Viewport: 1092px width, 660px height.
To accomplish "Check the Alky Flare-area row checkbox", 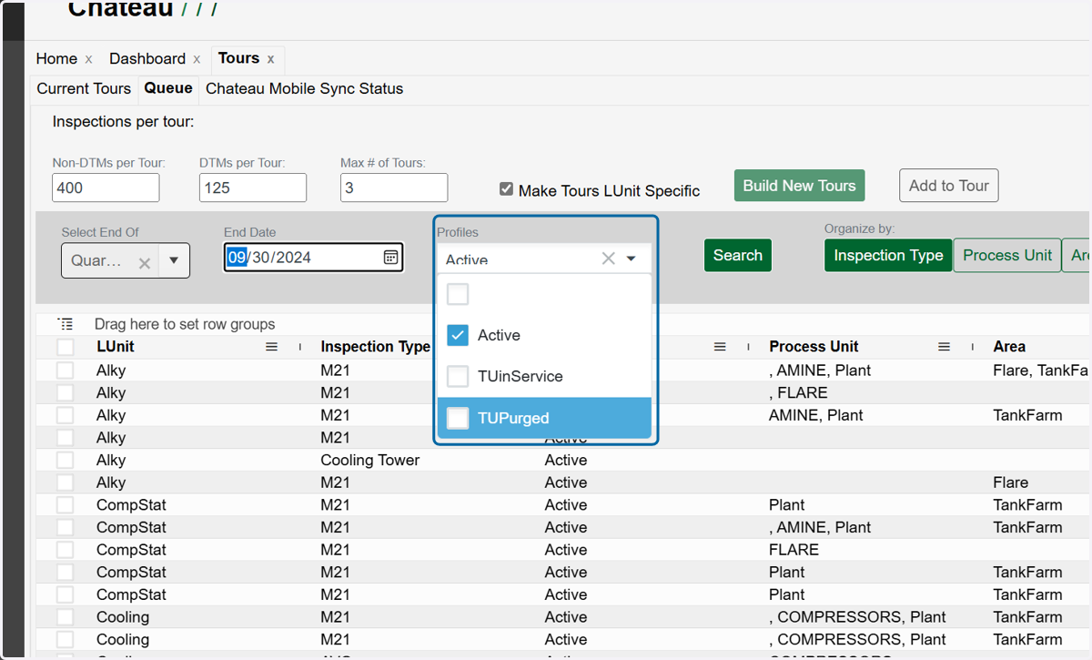I will (x=65, y=482).
